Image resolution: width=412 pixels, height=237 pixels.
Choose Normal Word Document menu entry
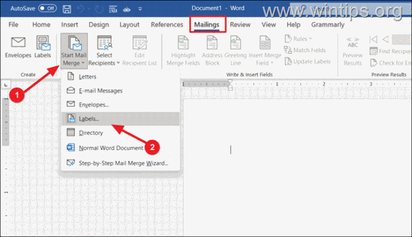pyautogui.click(x=121, y=148)
